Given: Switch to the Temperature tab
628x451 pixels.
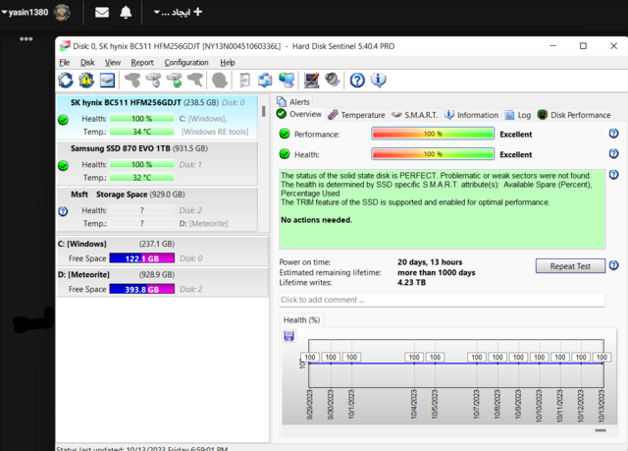Looking at the screenshot, I should [356, 115].
